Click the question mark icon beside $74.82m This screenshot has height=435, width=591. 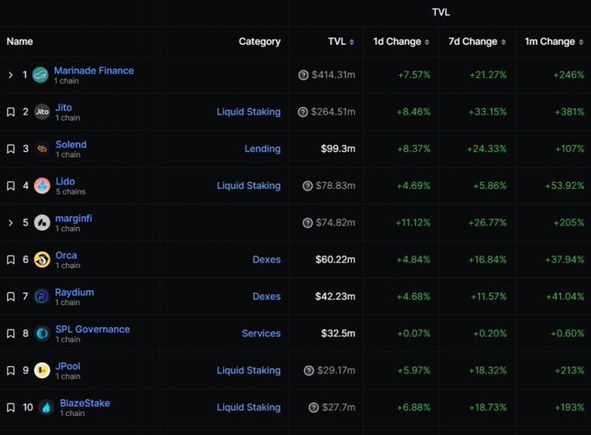(307, 223)
